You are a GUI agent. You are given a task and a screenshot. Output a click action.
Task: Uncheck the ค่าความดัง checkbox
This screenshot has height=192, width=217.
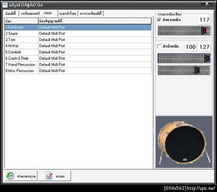click(159, 20)
